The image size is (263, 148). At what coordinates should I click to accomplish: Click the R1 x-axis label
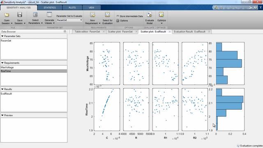[166, 138]
